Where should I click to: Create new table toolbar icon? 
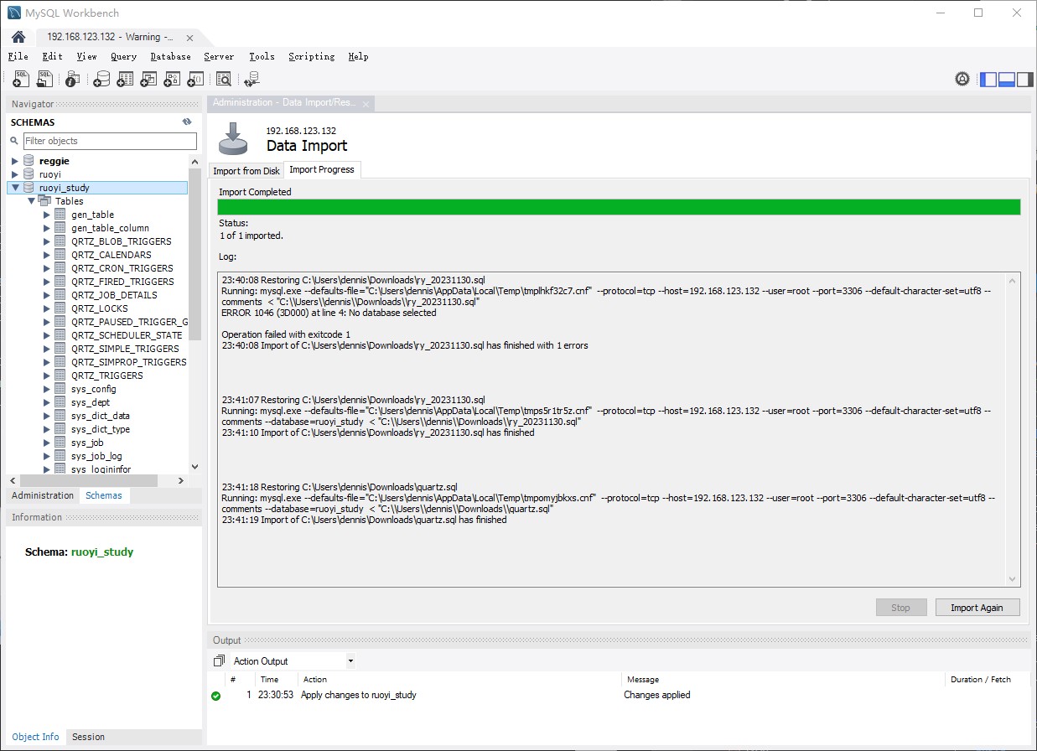(x=125, y=79)
